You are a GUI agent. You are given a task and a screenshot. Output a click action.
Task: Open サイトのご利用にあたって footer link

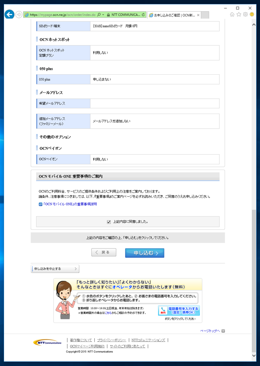pyautogui.click(x=127, y=346)
